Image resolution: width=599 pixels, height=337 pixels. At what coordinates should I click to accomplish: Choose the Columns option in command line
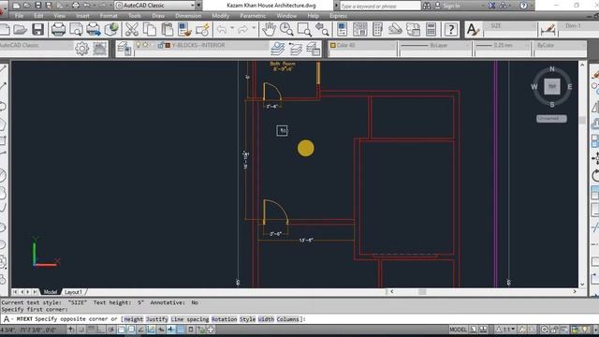coord(287,319)
